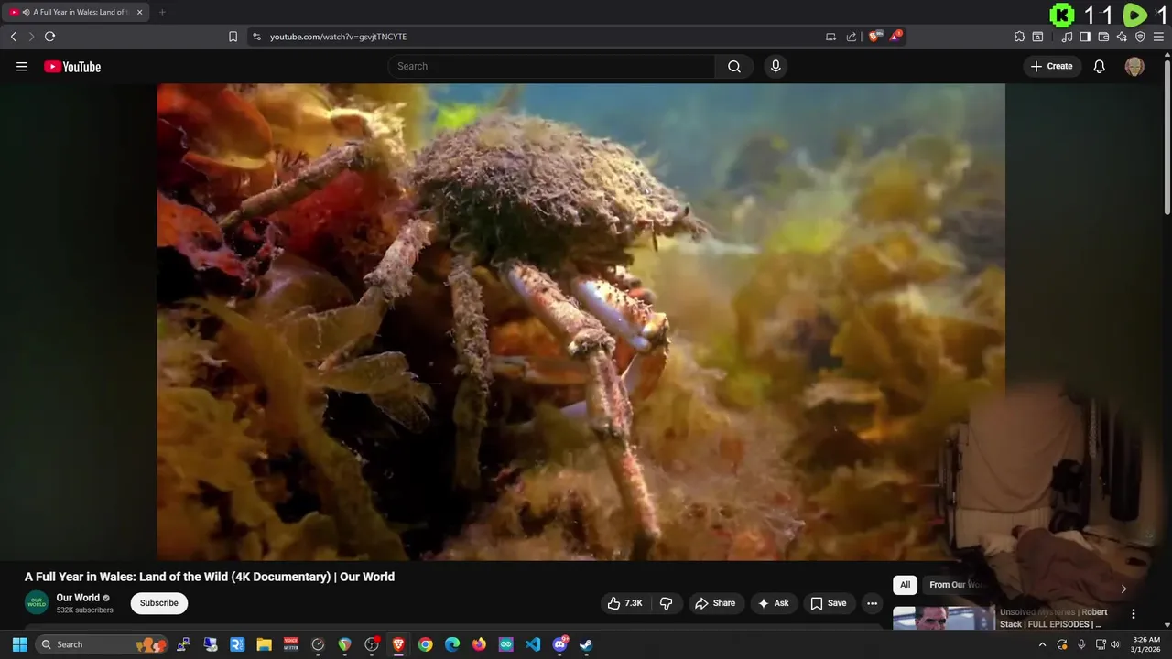Open the taskbar clock showing 3:26 AM
This screenshot has height=659, width=1172.
(1146, 644)
